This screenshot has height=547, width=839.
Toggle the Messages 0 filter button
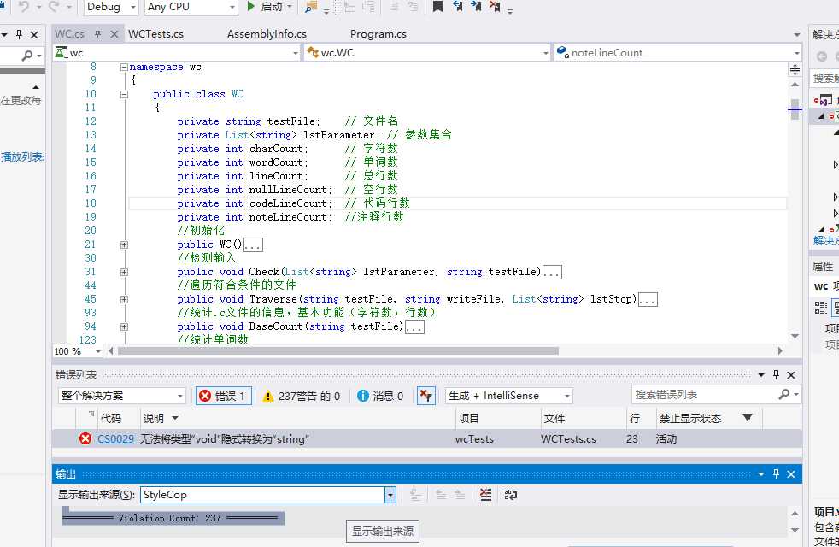[x=380, y=396]
